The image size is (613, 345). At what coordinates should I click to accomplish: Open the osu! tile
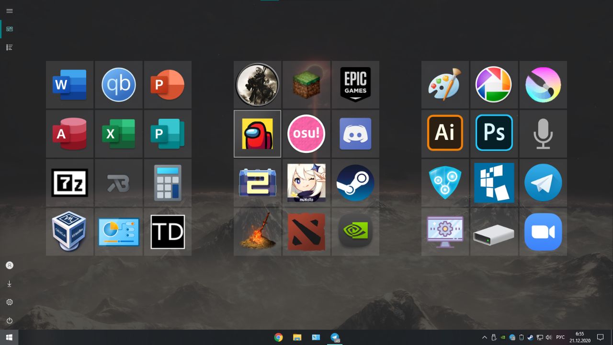306,134
